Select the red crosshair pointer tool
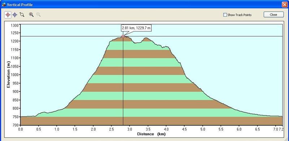This screenshot has height=141, width=289. click(x=8, y=15)
